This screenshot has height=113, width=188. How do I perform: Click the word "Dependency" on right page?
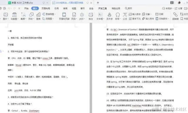(168, 45)
